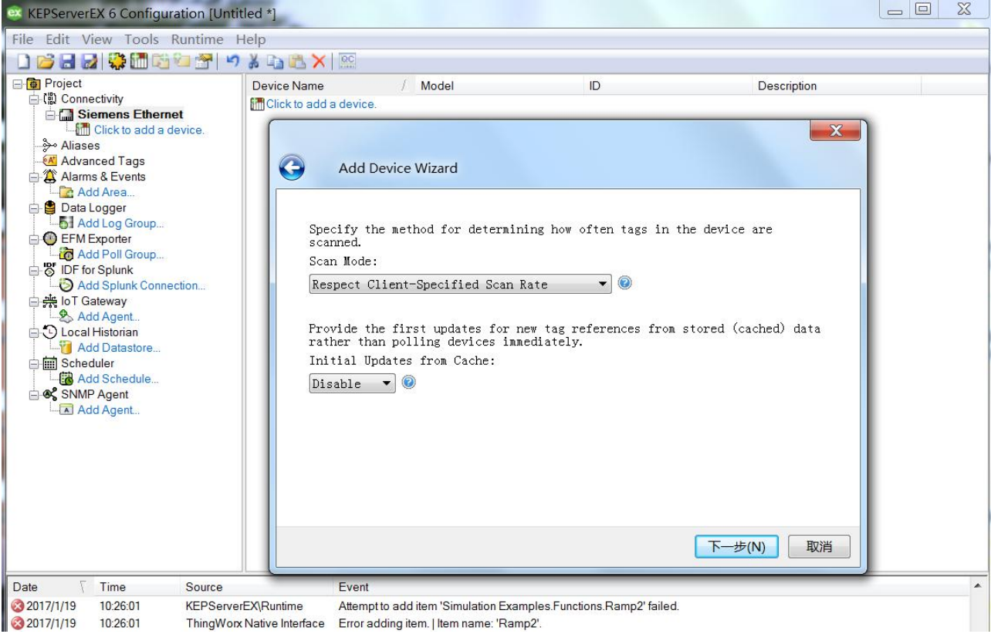Viewport: 991px width, 634px height.
Task: Select the Advanced Tags tree item
Action: [103, 161]
